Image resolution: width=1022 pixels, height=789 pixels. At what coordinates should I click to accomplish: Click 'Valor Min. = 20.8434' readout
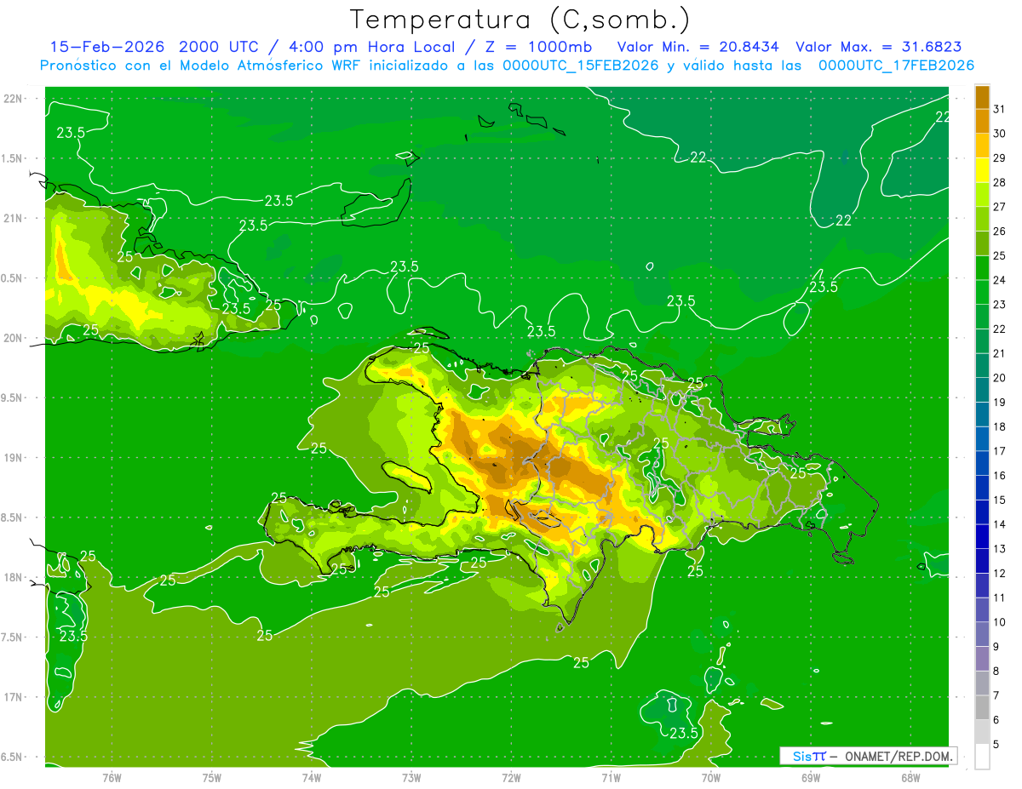[698, 47]
